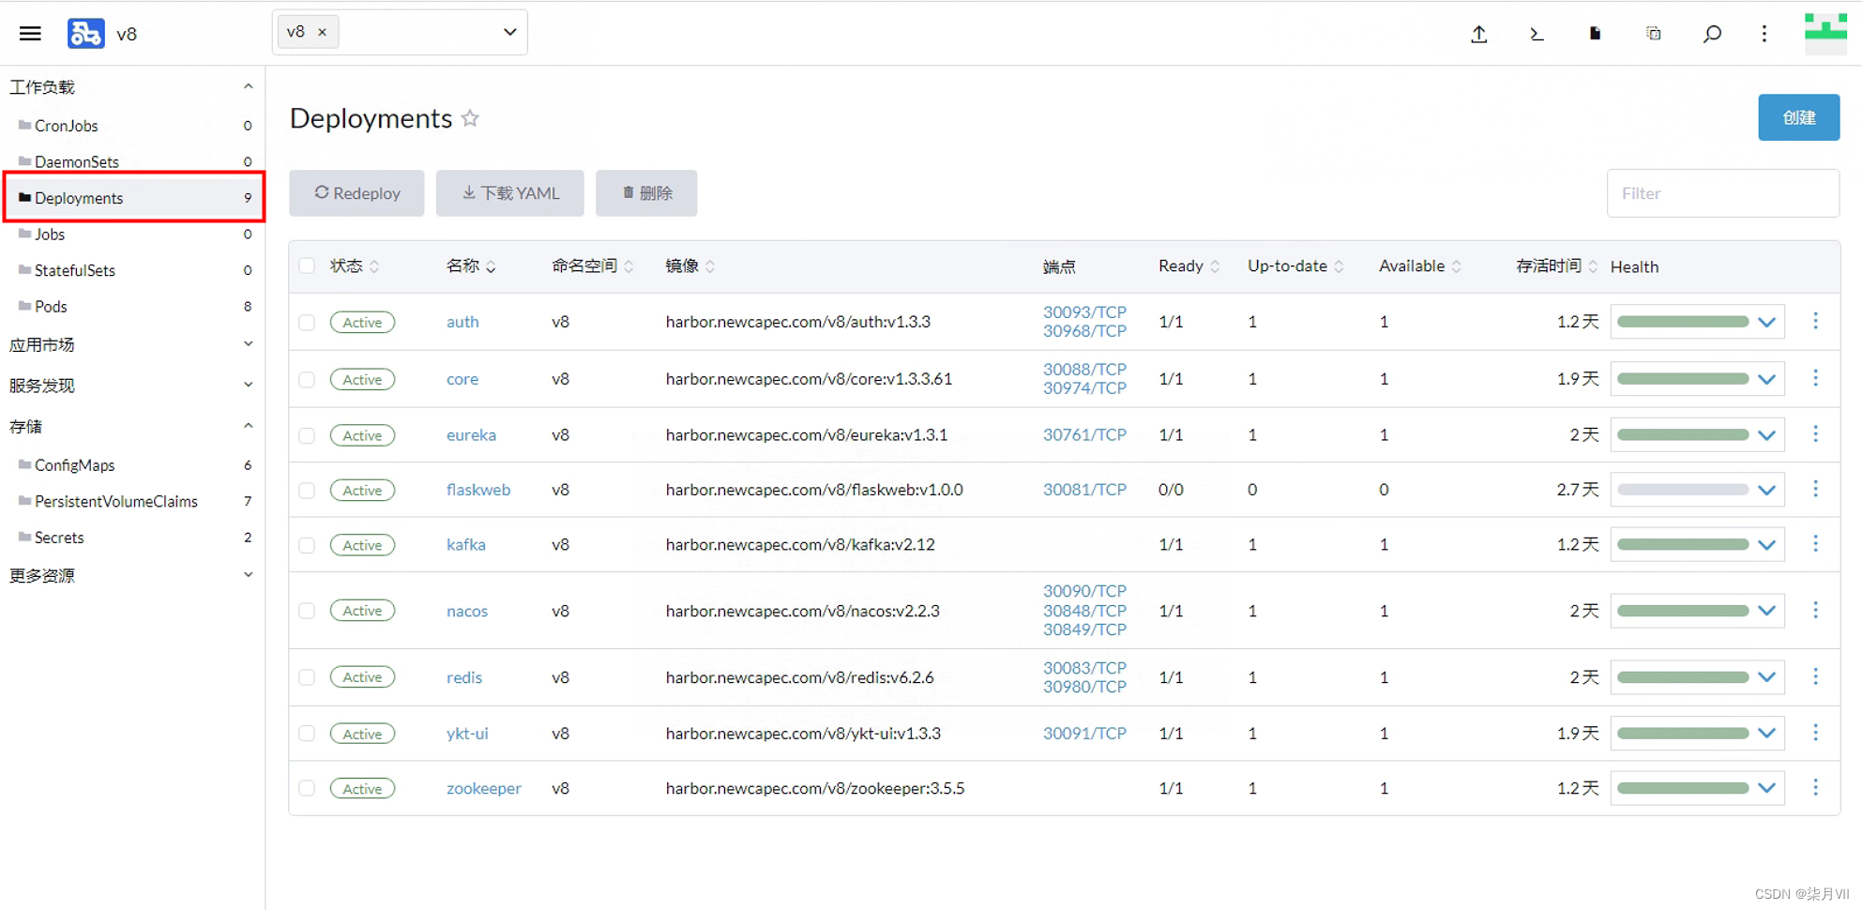Screen dimensions: 1863x910
Task: Copy kubeconfig to clipboard icon
Action: (1653, 34)
